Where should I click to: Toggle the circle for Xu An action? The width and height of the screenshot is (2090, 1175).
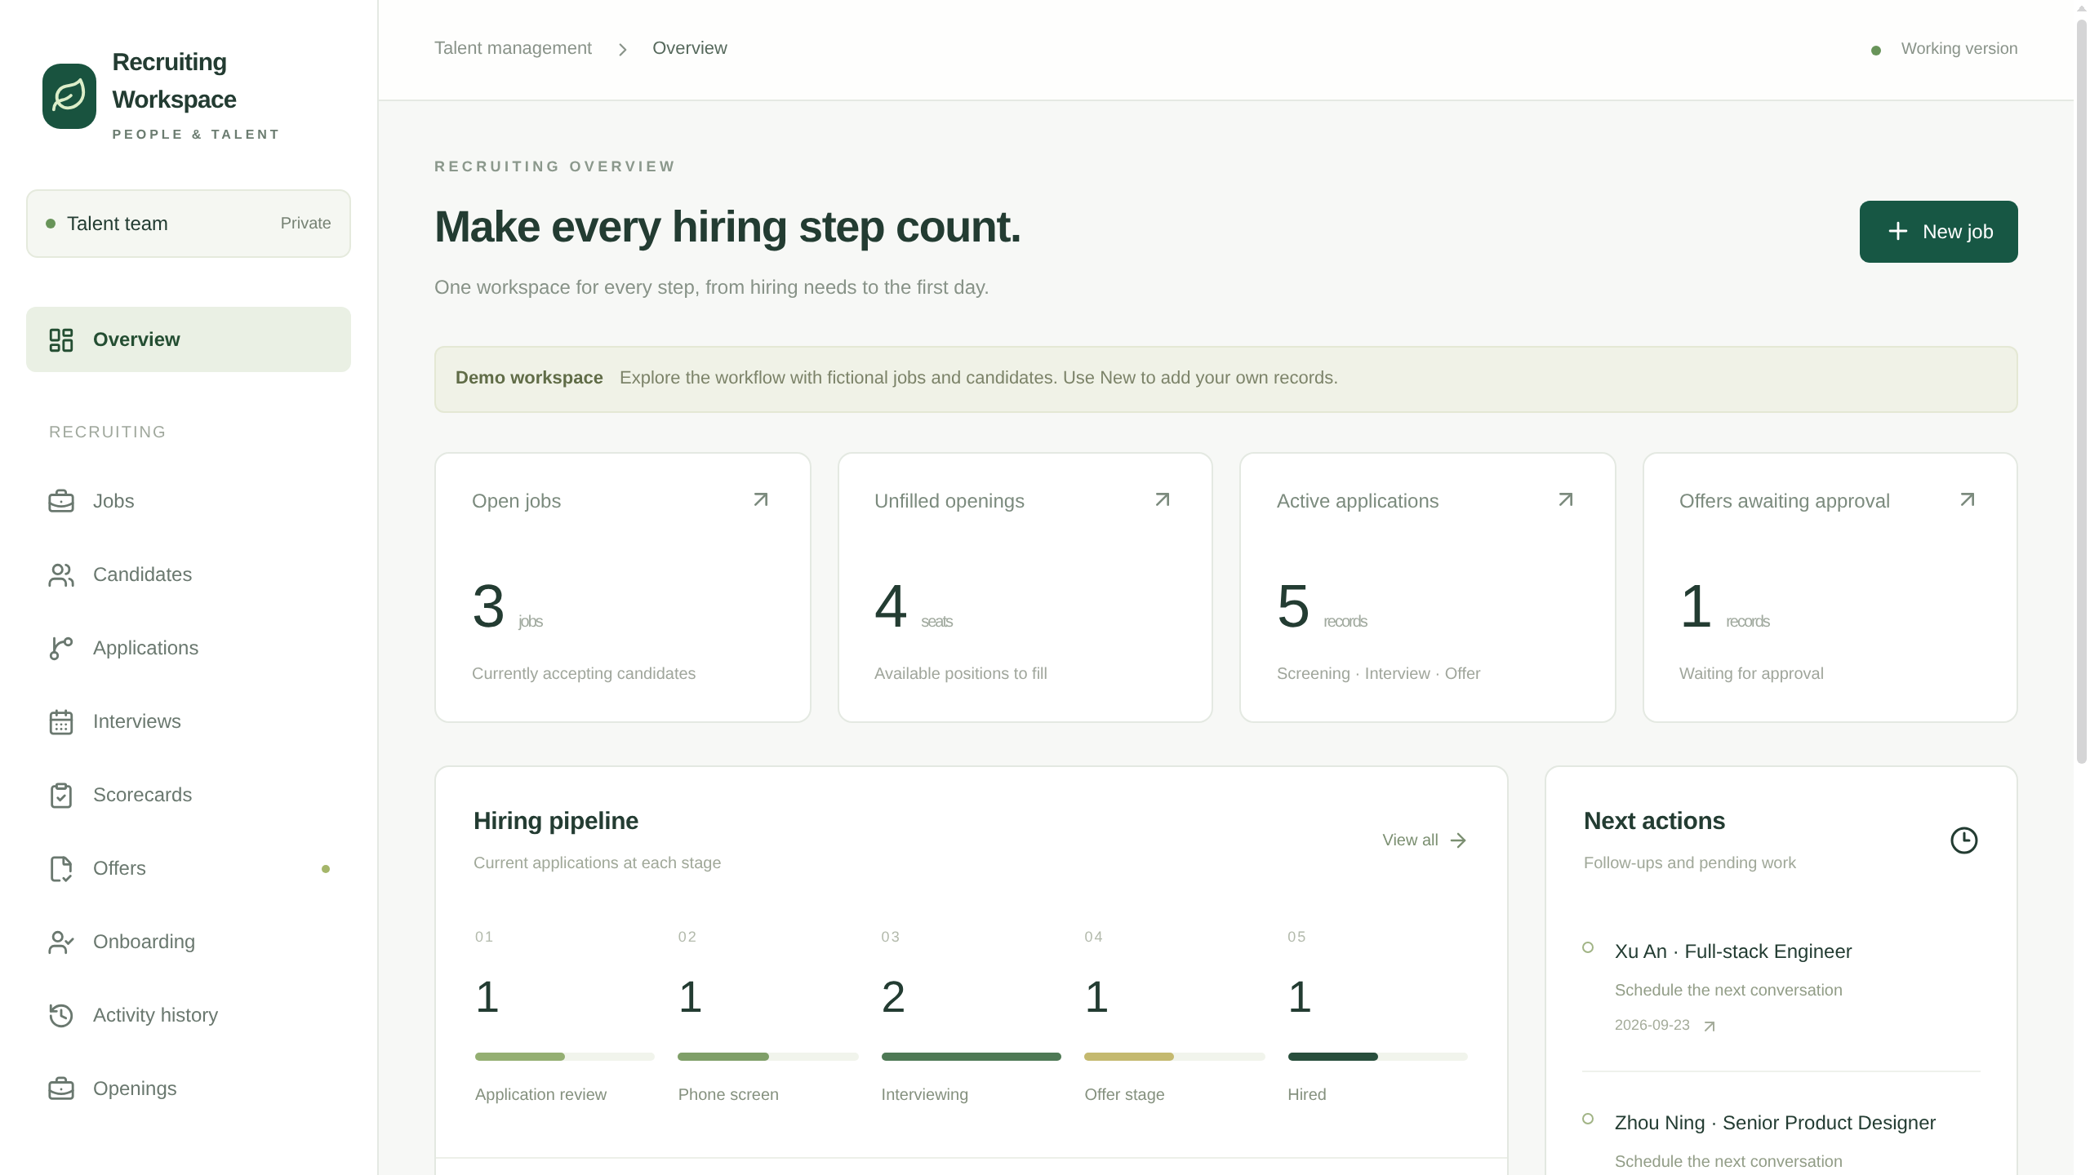(x=1588, y=947)
